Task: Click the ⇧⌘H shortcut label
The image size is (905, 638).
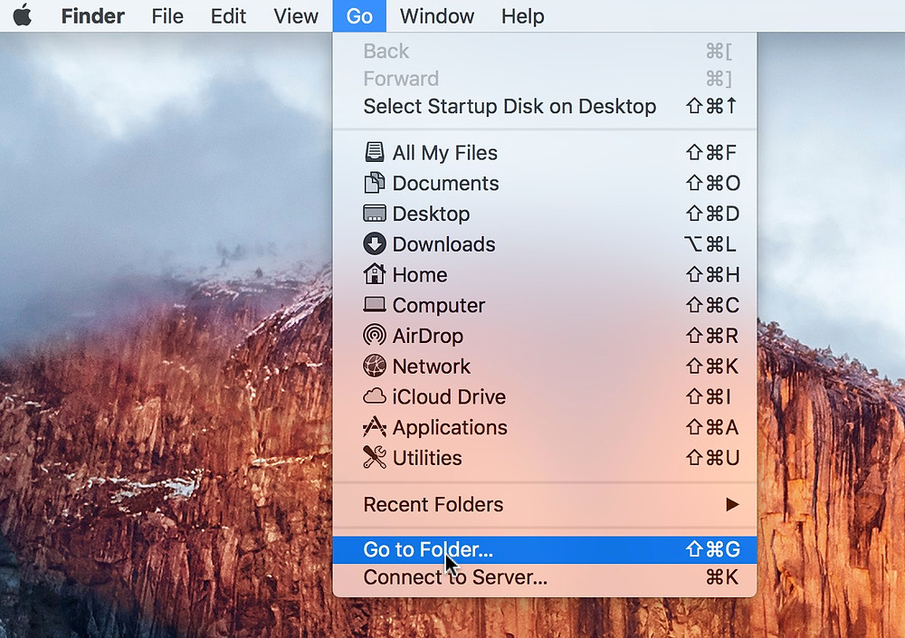Action: 713,275
